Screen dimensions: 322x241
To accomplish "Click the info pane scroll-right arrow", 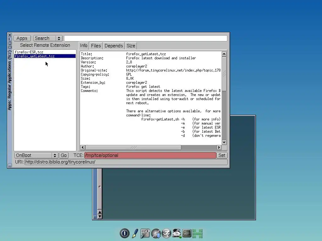I will click(219, 147).
